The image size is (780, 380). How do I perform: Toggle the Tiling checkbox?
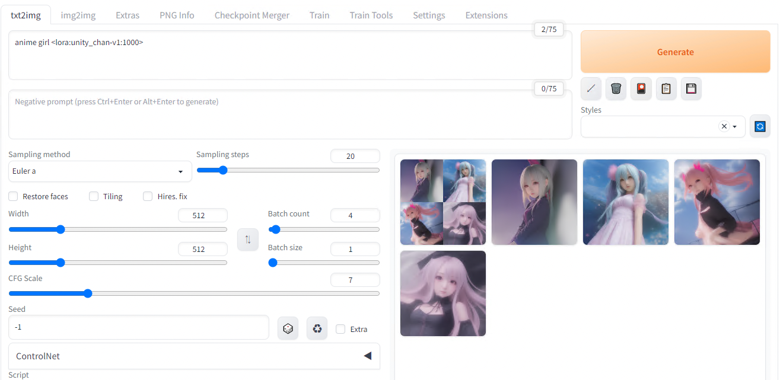(94, 196)
